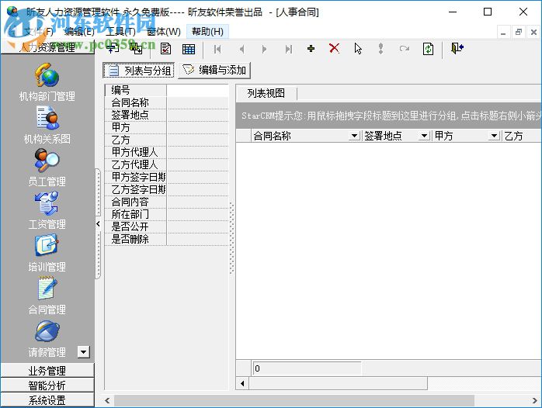Open the 业务管理 section
Viewport: 542px width, 408px height.
coord(47,371)
